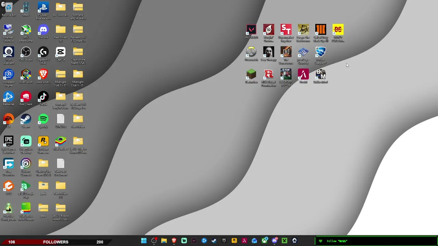Launch RISK Global Domination shortcut
The width and height of the screenshot is (438, 246).
point(269,78)
